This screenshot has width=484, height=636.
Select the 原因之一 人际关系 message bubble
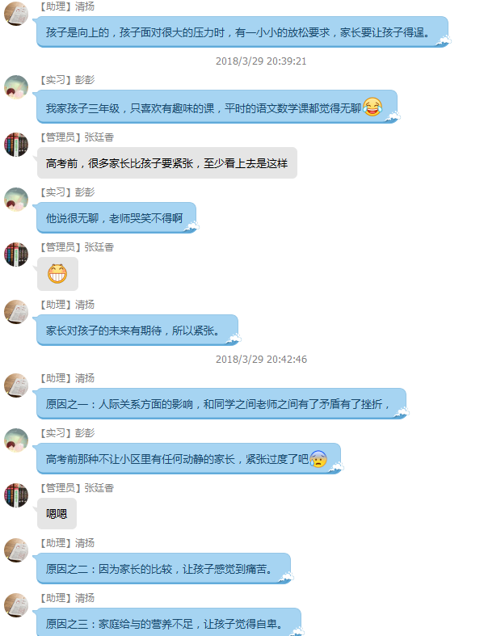(221, 403)
